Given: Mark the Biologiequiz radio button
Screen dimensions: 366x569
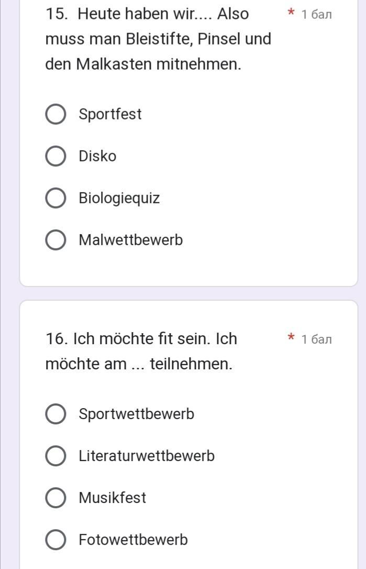Looking at the screenshot, I should [56, 198].
